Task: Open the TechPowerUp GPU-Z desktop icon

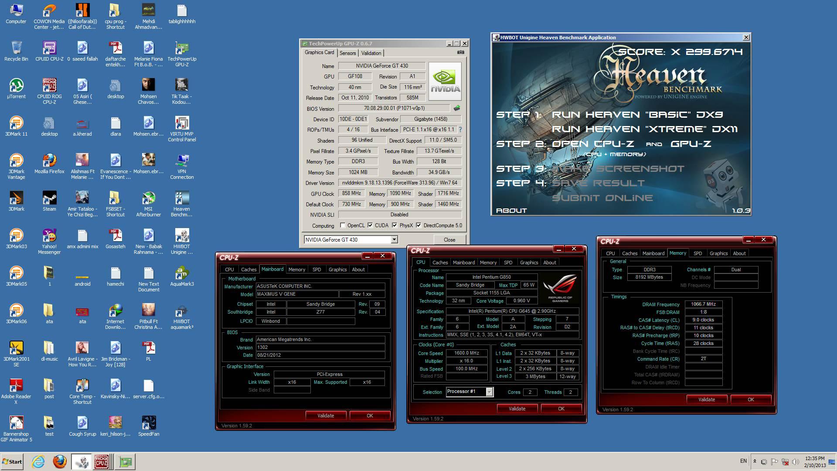Action: pyautogui.click(x=182, y=54)
